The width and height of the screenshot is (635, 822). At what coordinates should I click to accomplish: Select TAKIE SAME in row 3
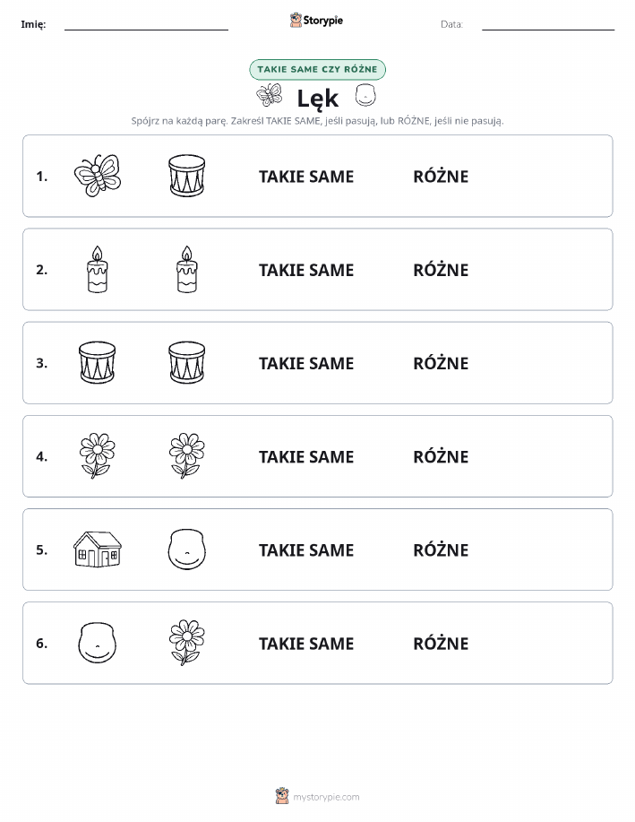pyautogui.click(x=306, y=363)
